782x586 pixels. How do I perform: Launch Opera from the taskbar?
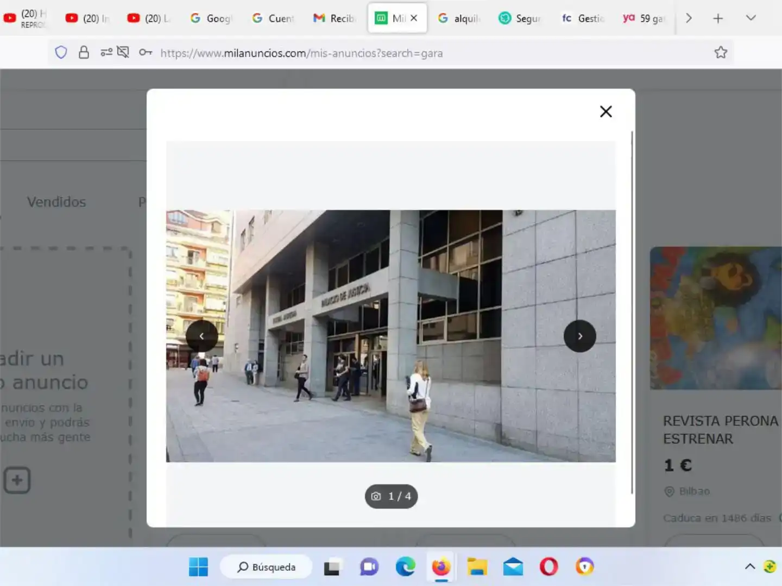(548, 567)
